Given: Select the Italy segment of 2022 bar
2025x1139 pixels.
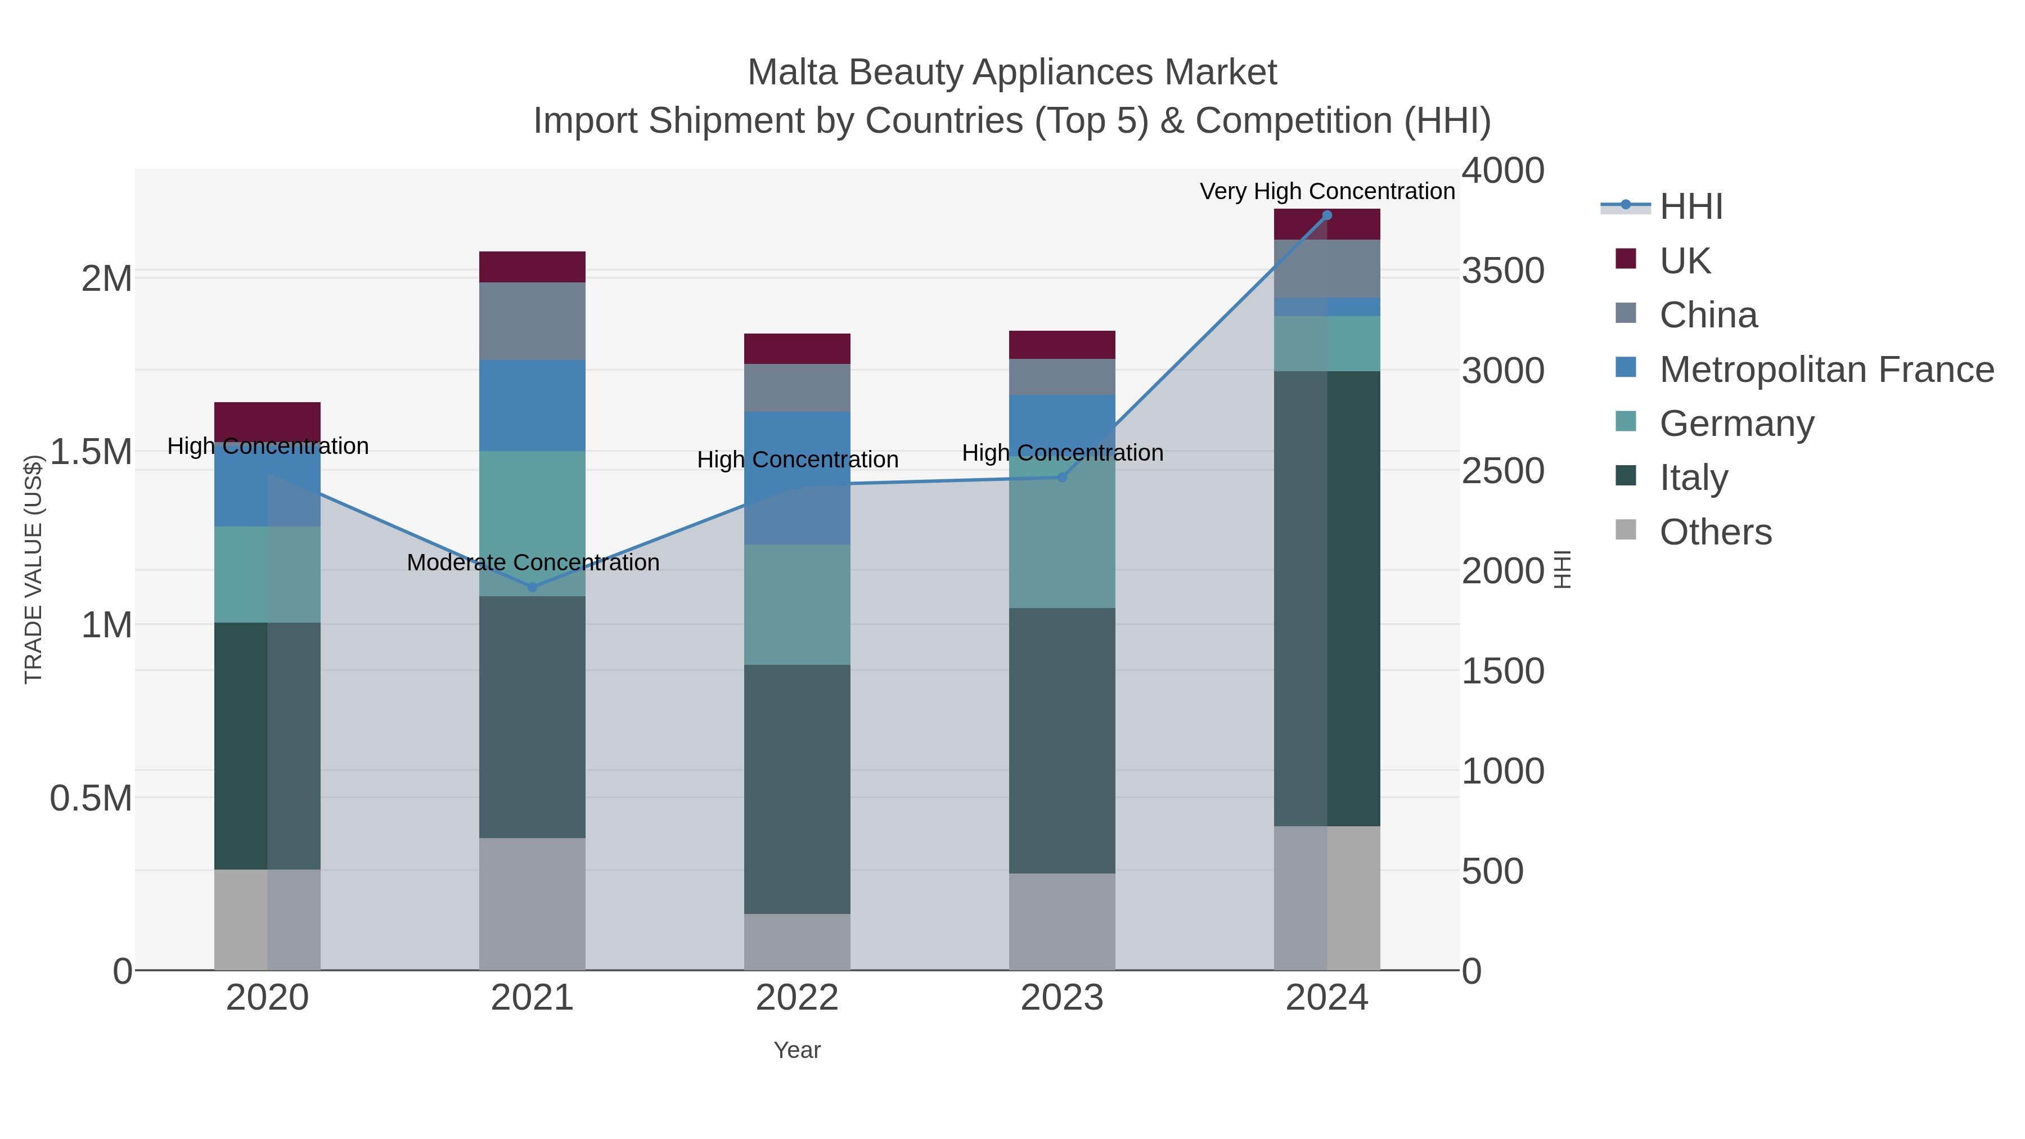Looking at the screenshot, I should click(797, 789).
